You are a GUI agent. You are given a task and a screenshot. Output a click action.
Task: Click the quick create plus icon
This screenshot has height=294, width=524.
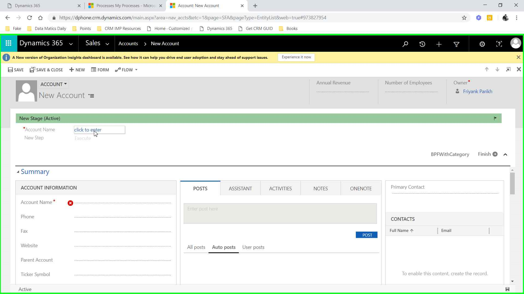(439, 44)
